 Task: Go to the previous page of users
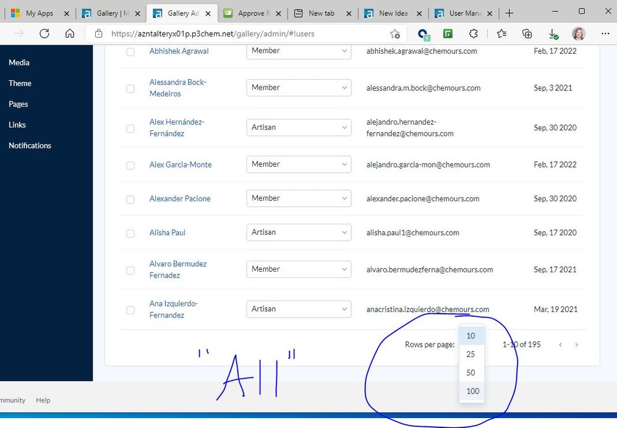(560, 345)
